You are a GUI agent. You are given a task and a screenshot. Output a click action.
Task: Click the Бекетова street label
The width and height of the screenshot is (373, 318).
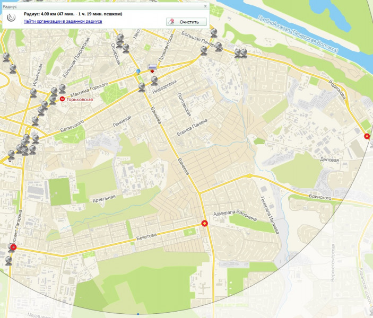click(x=146, y=236)
